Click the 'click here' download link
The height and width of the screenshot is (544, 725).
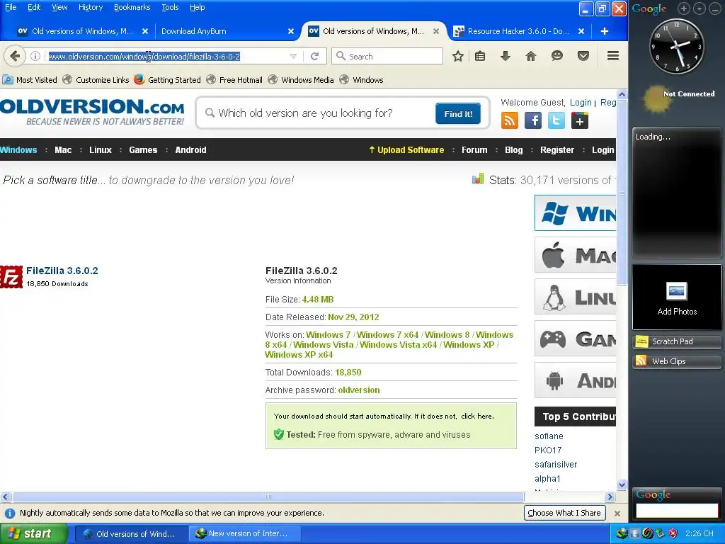click(476, 416)
